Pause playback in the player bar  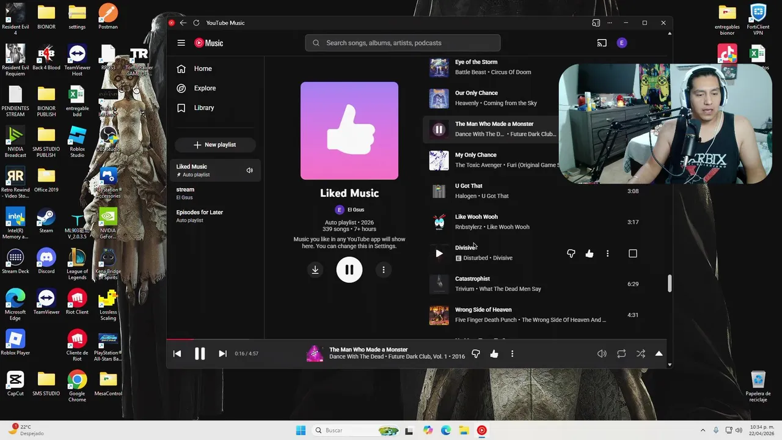(200, 354)
